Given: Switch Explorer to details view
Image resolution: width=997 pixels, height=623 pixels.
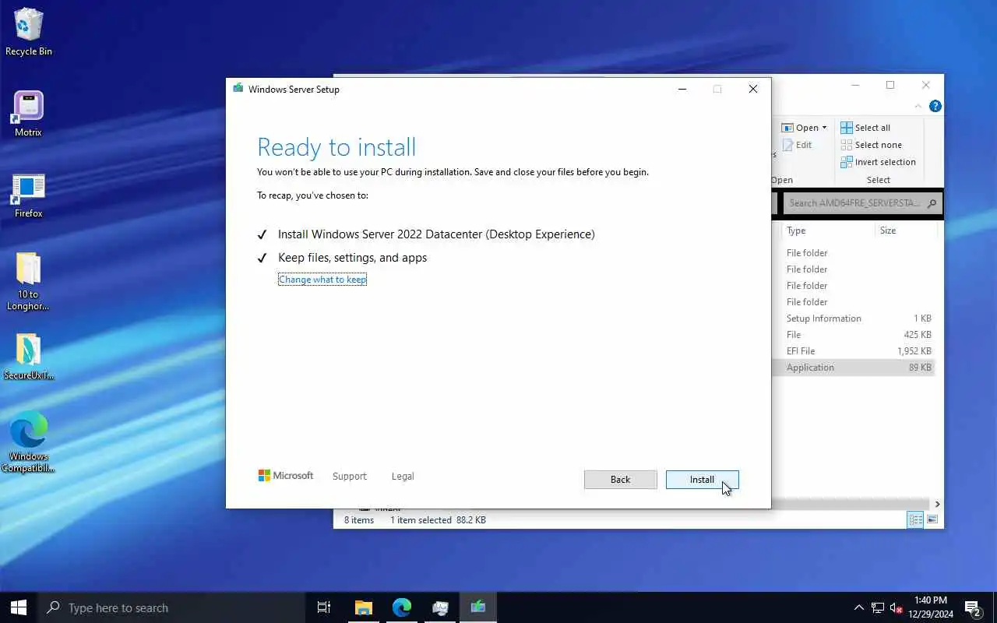Looking at the screenshot, I should pos(916,519).
